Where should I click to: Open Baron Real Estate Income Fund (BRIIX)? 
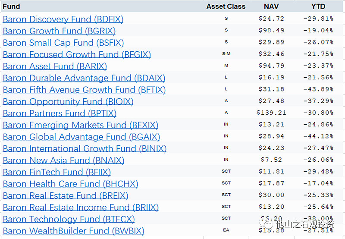pos(81,208)
